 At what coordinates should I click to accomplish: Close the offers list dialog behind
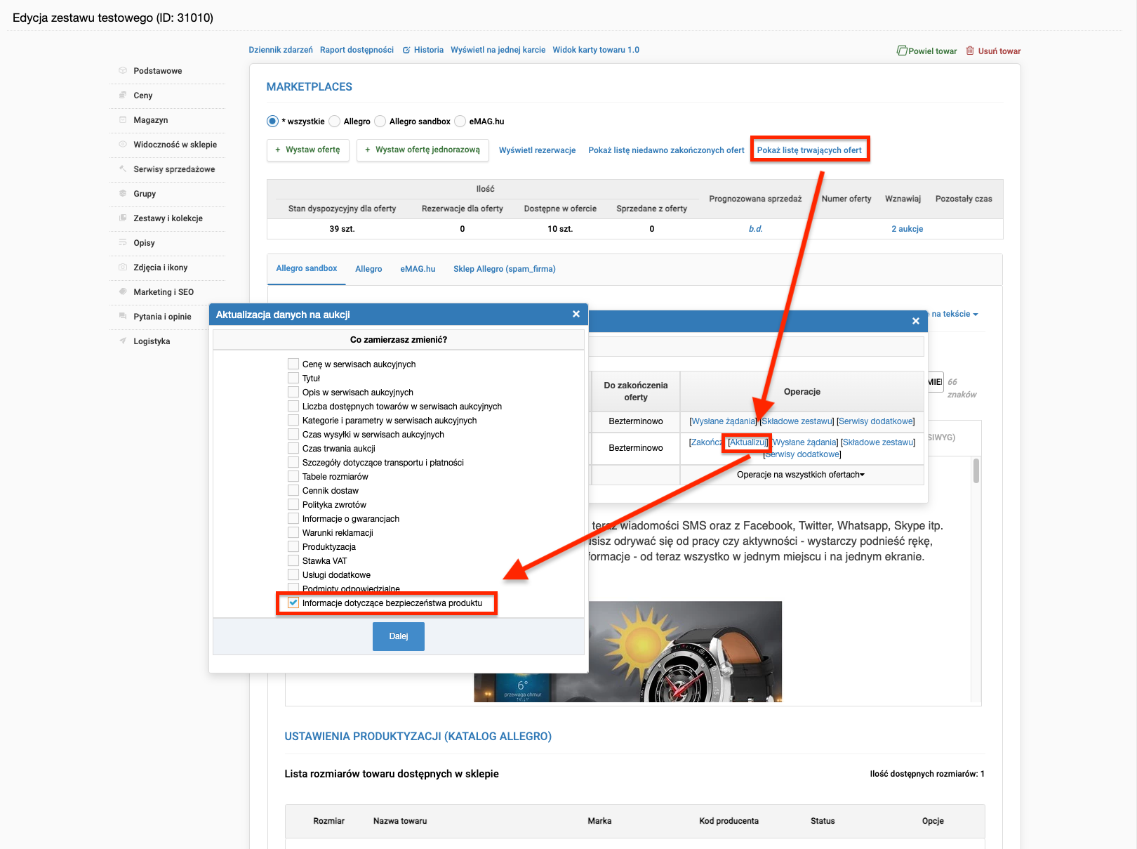916,321
